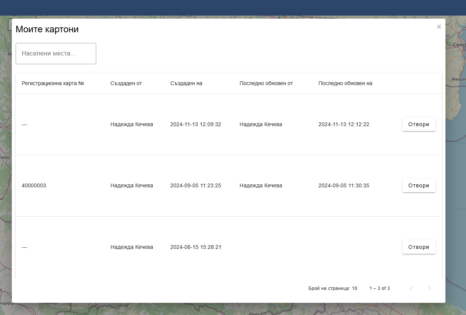The width and height of the screenshot is (466, 315).
Task: Click the Създаден от column header
Action: pyautogui.click(x=126, y=83)
